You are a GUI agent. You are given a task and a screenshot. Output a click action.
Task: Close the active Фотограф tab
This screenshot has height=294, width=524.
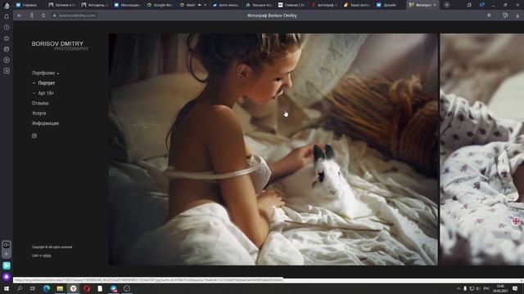coord(435,5)
